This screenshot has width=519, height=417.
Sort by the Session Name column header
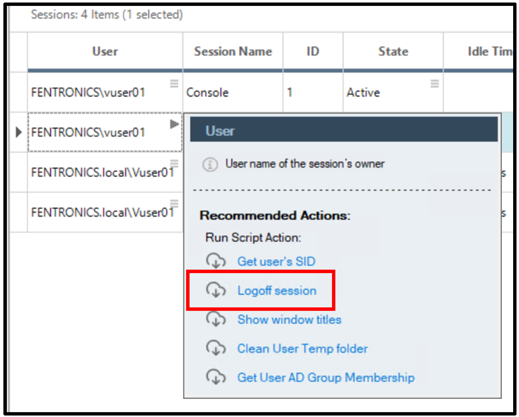pos(233,52)
